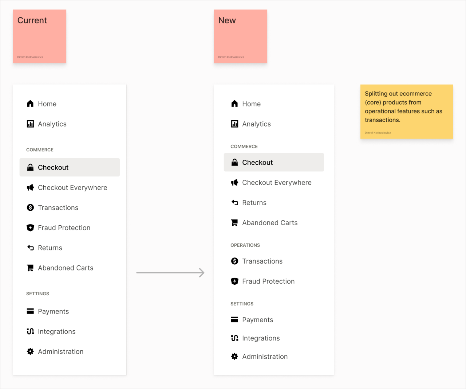Select the yellow sticky note about splitting ecommerce
This screenshot has height=389, width=466.
[x=407, y=112]
